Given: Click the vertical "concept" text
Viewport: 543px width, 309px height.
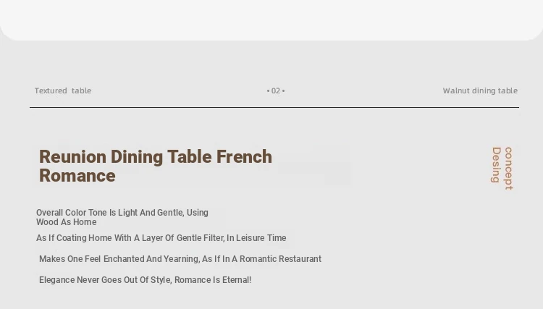Looking at the screenshot, I should 508,168.
